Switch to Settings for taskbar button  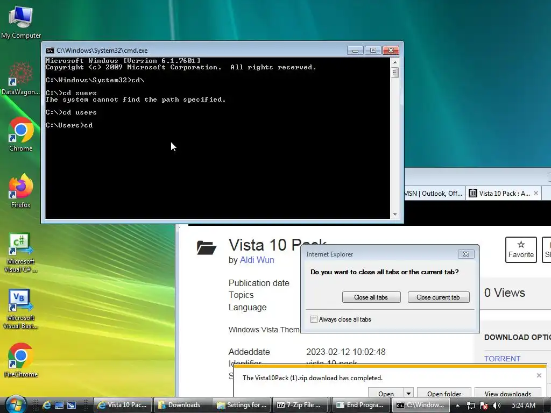(242, 405)
